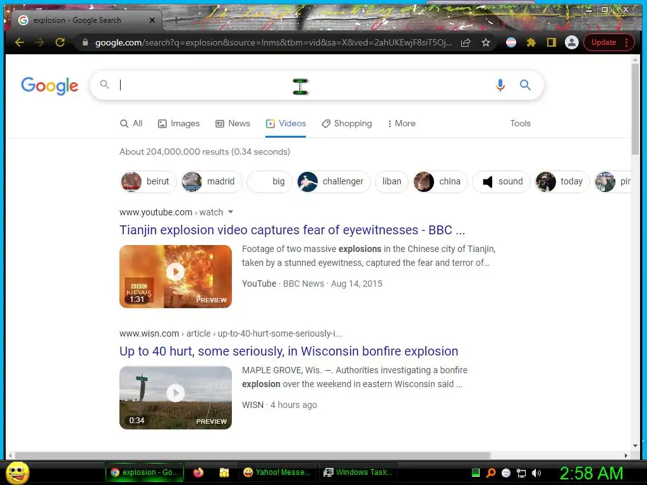The image size is (647, 485).
Task: Play the WISN bonfire video thumbnail
Action: [176, 398]
